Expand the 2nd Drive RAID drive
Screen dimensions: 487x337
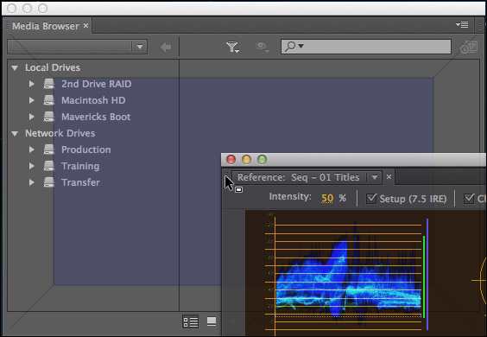(32, 84)
